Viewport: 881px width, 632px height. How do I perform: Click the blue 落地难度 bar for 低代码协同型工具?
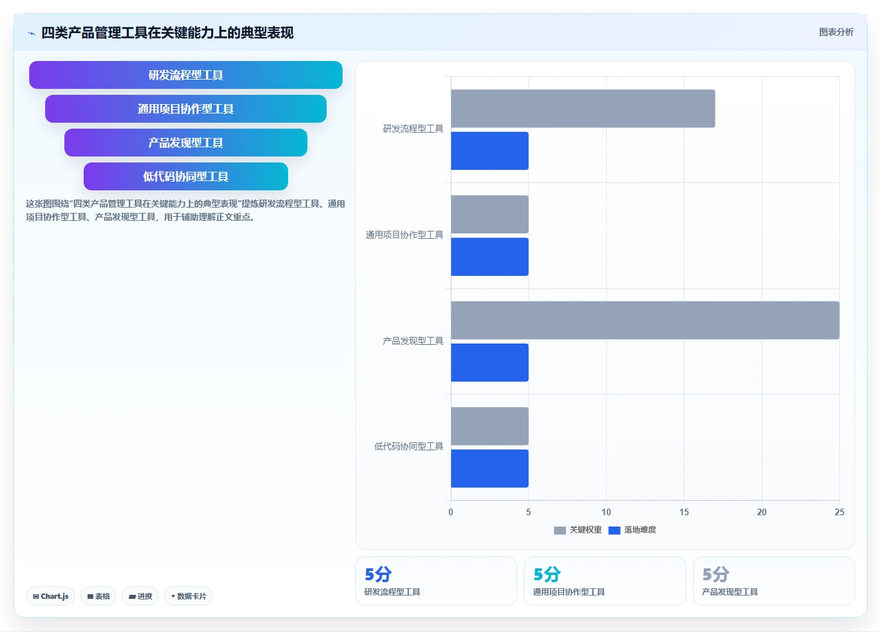[490, 469]
